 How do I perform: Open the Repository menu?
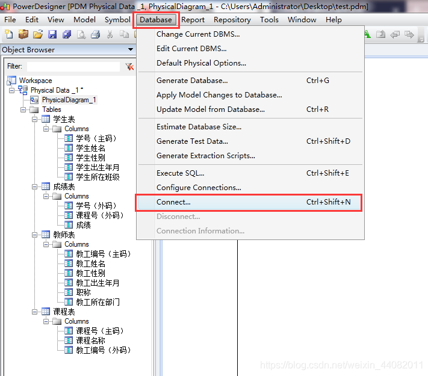(232, 20)
